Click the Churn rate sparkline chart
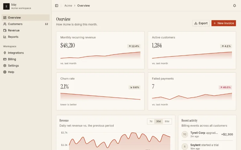241x150 pixels. tap(100, 96)
